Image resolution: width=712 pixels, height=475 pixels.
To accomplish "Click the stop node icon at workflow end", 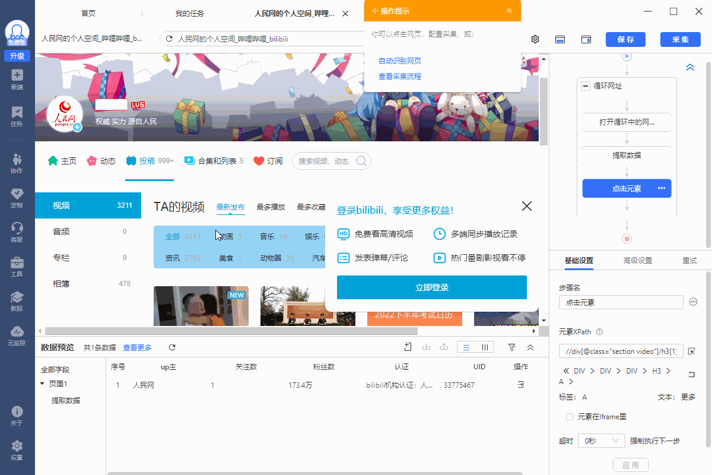I will [x=627, y=239].
